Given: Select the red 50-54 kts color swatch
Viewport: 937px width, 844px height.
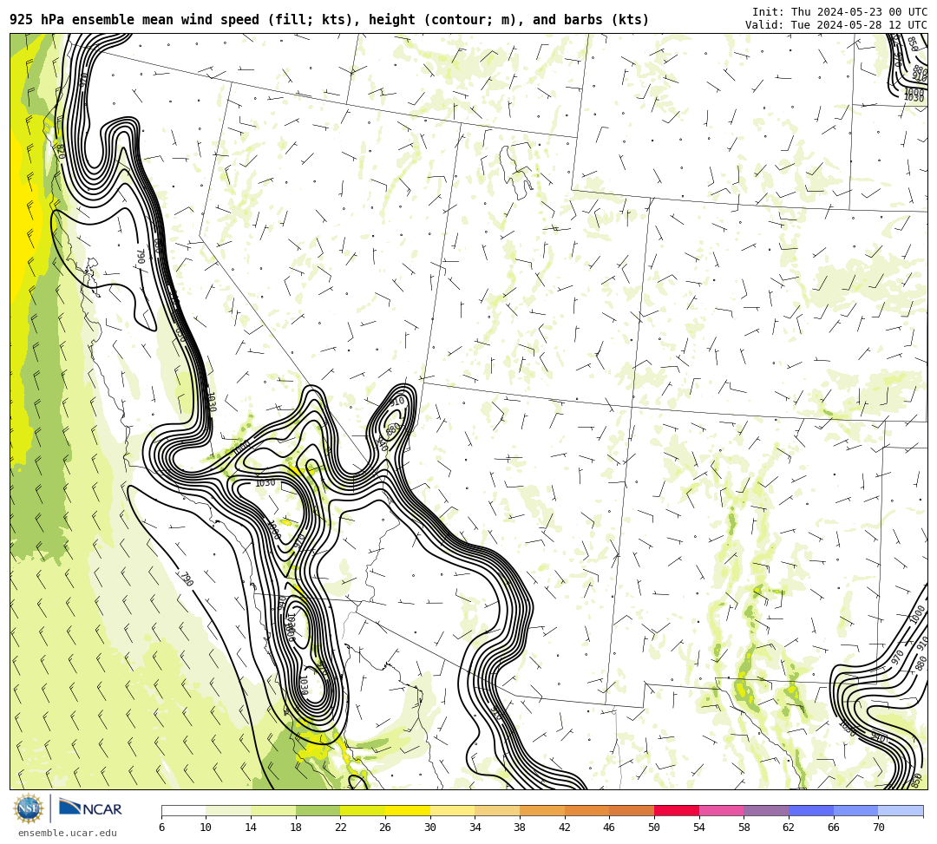Looking at the screenshot, I should tap(677, 810).
